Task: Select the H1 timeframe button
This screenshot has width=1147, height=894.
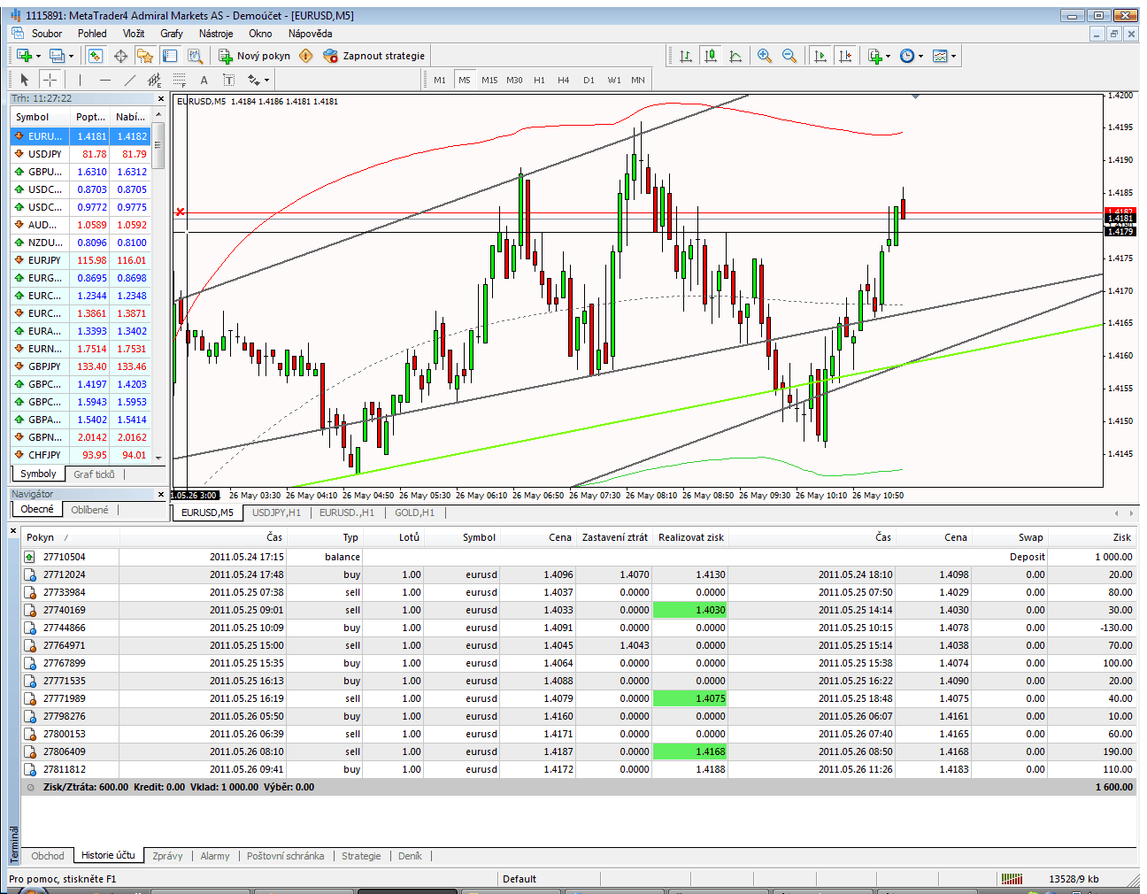Action: coord(539,80)
